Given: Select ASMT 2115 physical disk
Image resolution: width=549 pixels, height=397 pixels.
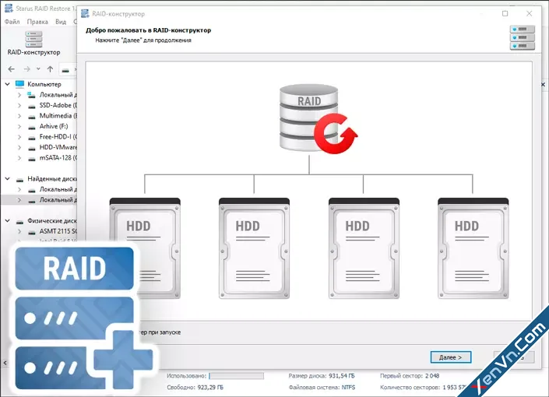Looking at the screenshot, I should [x=58, y=231].
